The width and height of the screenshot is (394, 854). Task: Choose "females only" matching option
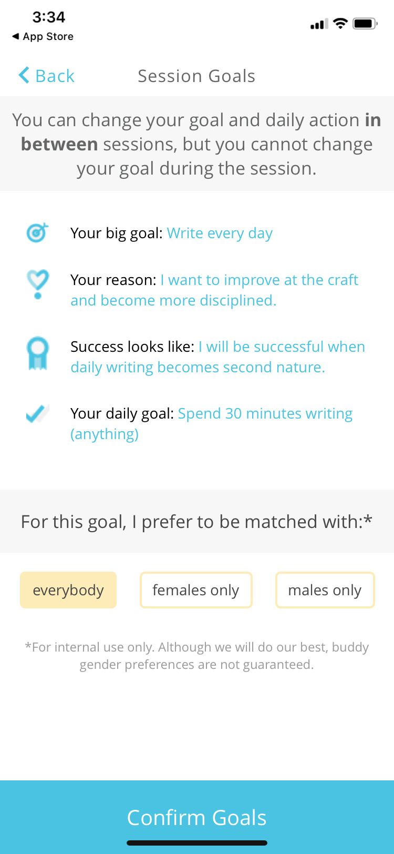(196, 590)
